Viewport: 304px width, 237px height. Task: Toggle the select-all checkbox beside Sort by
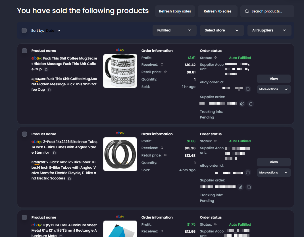point(24,30)
